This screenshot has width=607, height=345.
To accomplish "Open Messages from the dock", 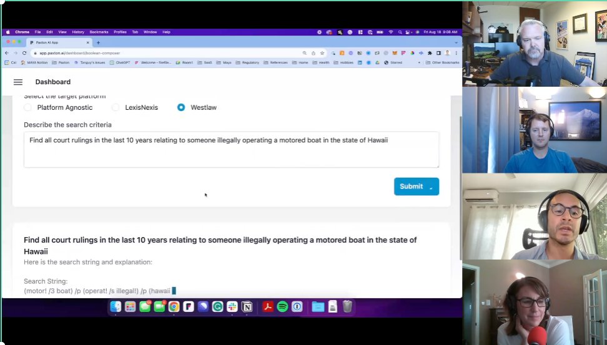I will click(x=145, y=307).
